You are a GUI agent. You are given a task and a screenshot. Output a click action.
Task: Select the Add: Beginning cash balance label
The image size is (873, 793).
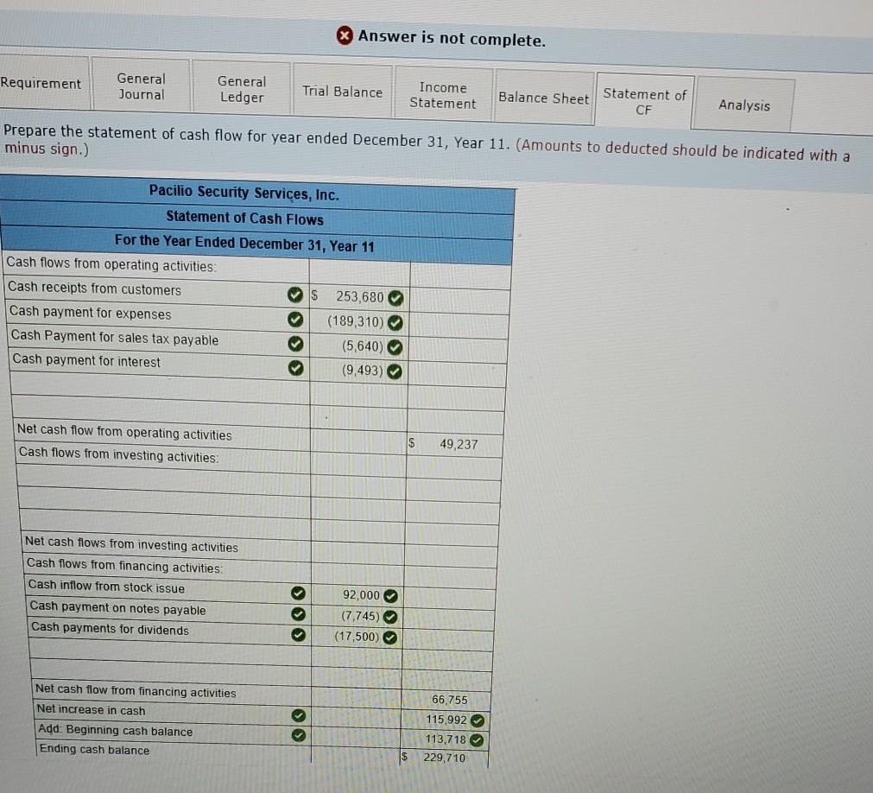click(115, 730)
